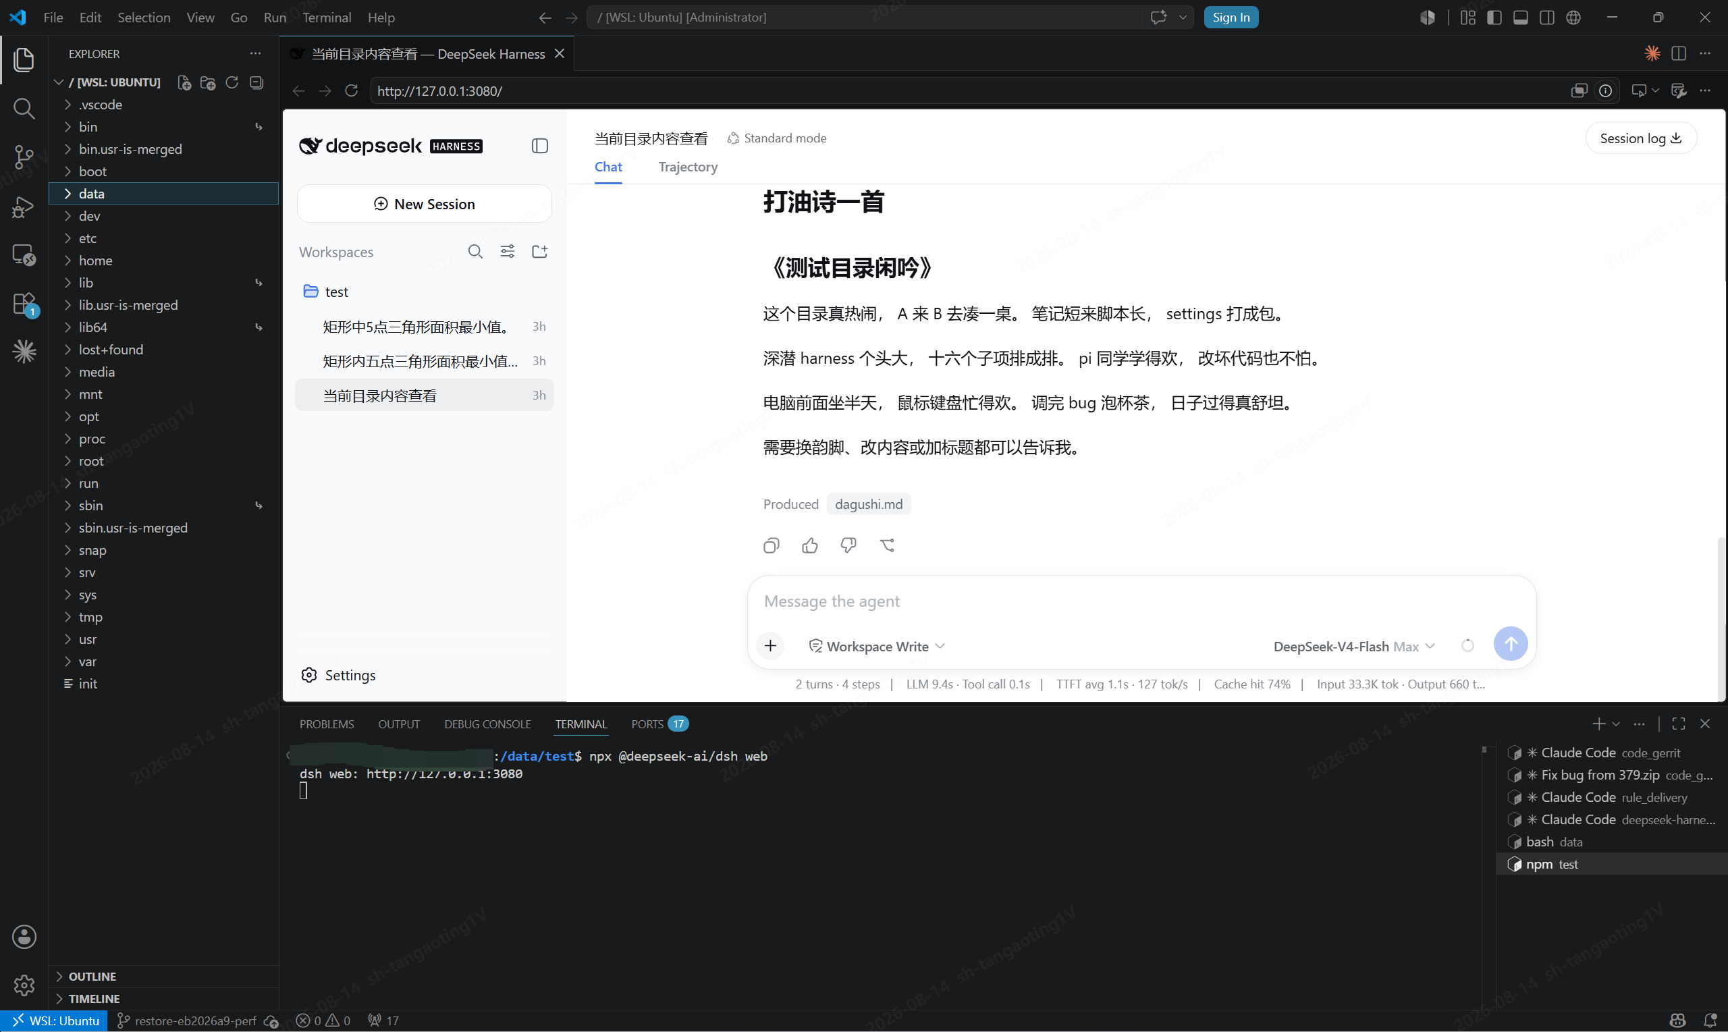Send the message with arrow button
Image resolution: width=1728 pixels, height=1032 pixels.
[x=1511, y=644]
